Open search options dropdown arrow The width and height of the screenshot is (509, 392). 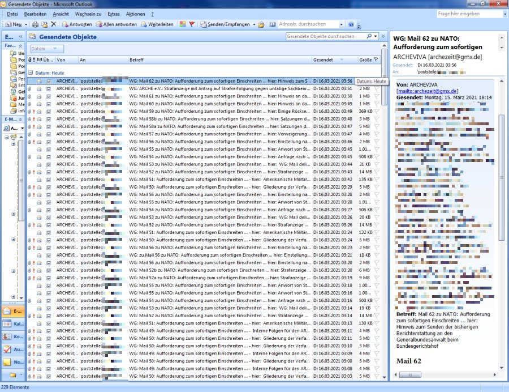376,36
